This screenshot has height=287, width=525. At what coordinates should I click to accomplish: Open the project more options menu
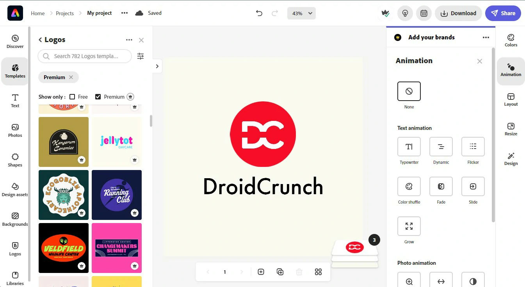coord(125,13)
